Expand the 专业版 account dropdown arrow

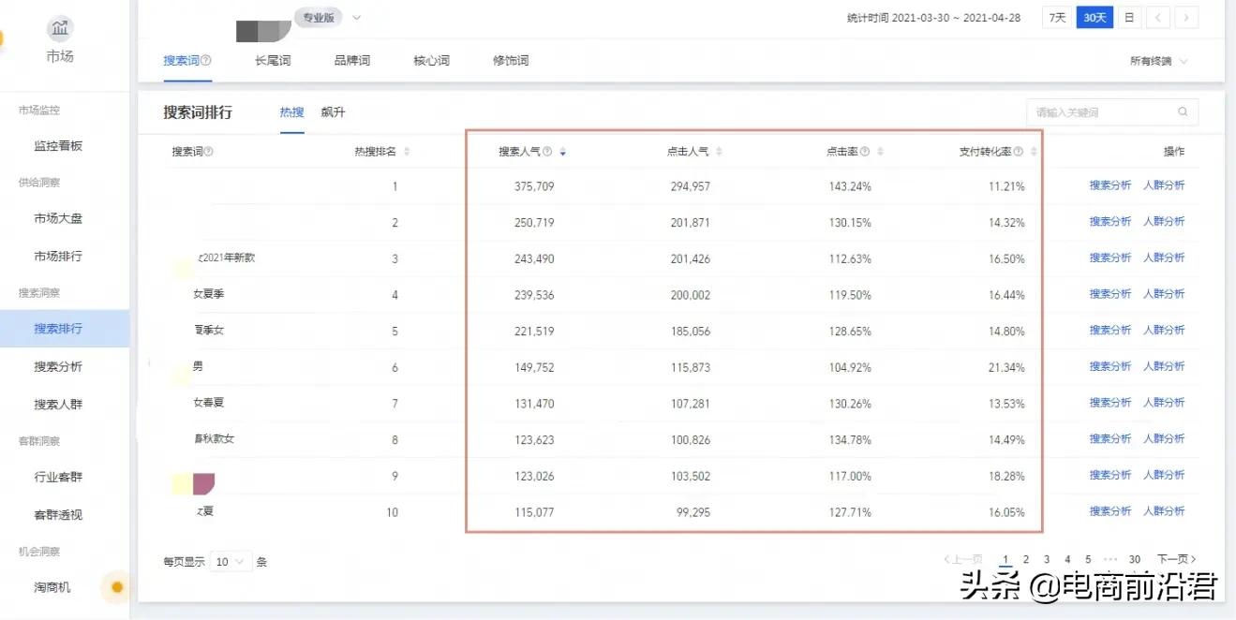coord(355,17)
